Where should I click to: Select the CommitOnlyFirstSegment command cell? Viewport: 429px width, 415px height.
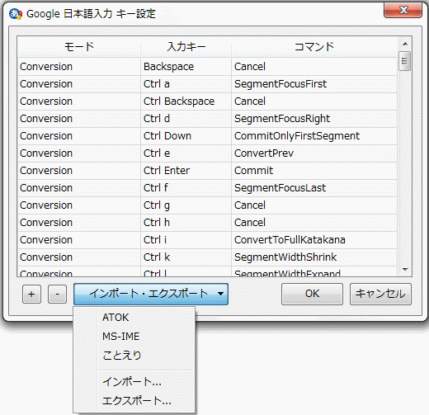point(314,136)
